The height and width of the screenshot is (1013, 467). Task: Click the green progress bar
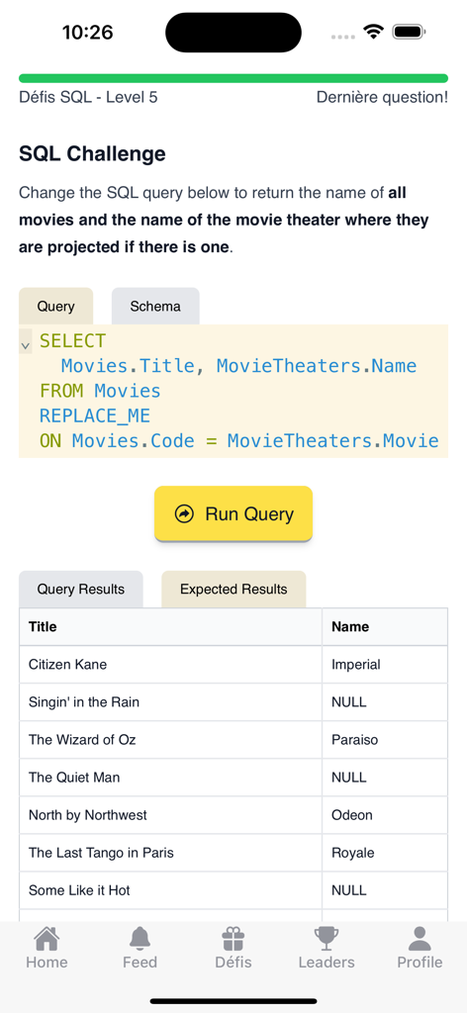tap(233, 78)
